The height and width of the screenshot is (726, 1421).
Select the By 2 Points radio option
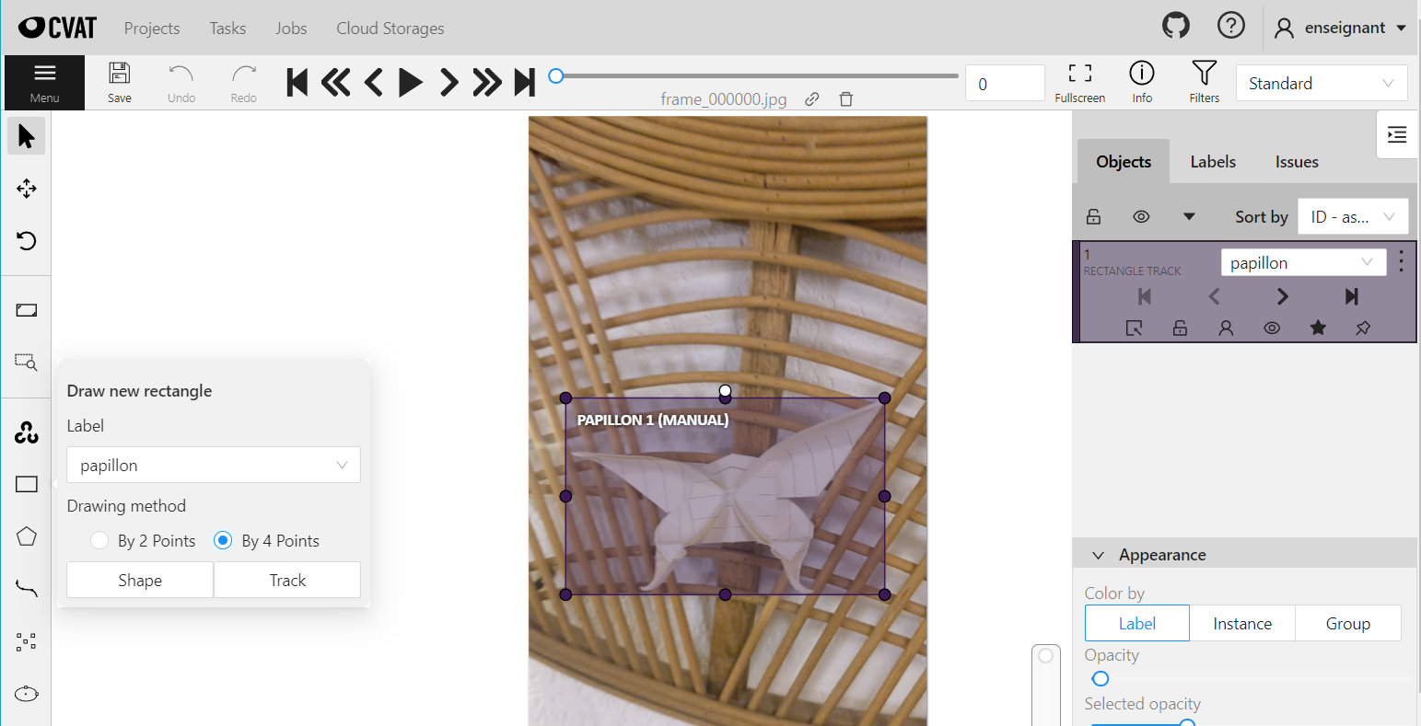tap(100, 541)
